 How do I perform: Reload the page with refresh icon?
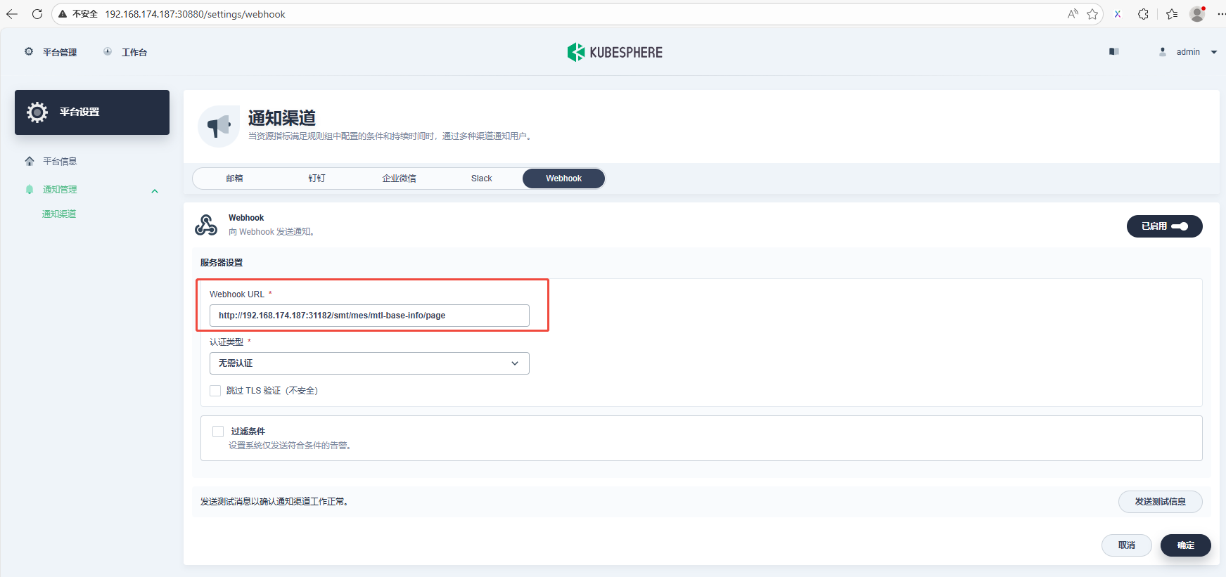coord(37,14)
